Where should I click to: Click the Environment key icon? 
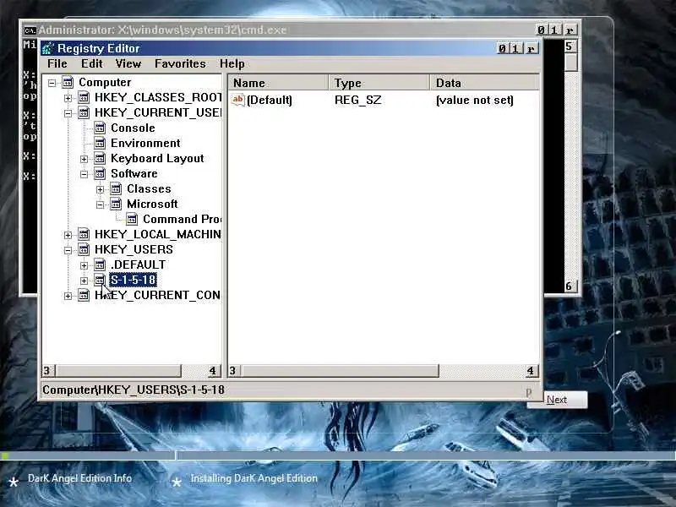(100, 143)
